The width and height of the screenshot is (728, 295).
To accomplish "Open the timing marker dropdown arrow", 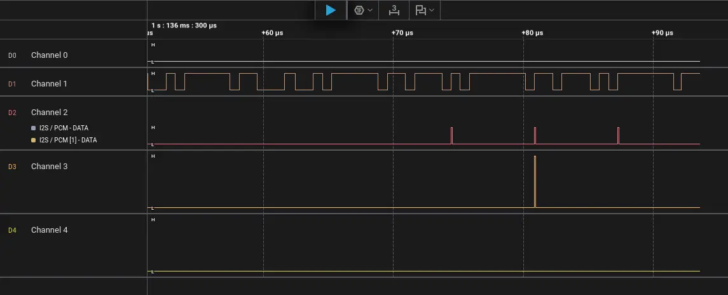I will [432, 10].
